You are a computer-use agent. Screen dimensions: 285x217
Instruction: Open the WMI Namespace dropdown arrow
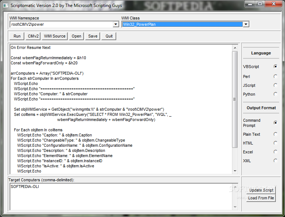pos(115,24)
